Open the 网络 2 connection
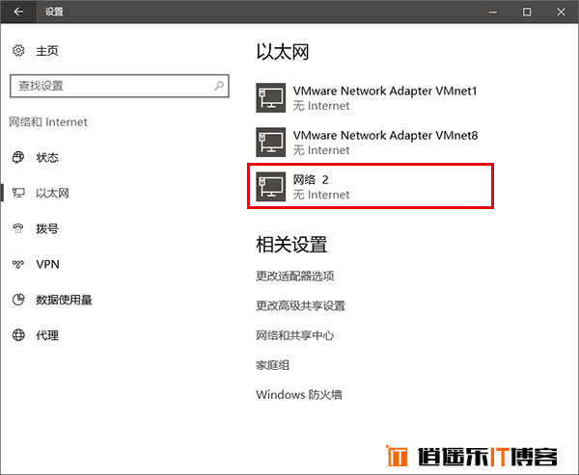Viewport: 579px width, 475px height. (x=371, y=187)
